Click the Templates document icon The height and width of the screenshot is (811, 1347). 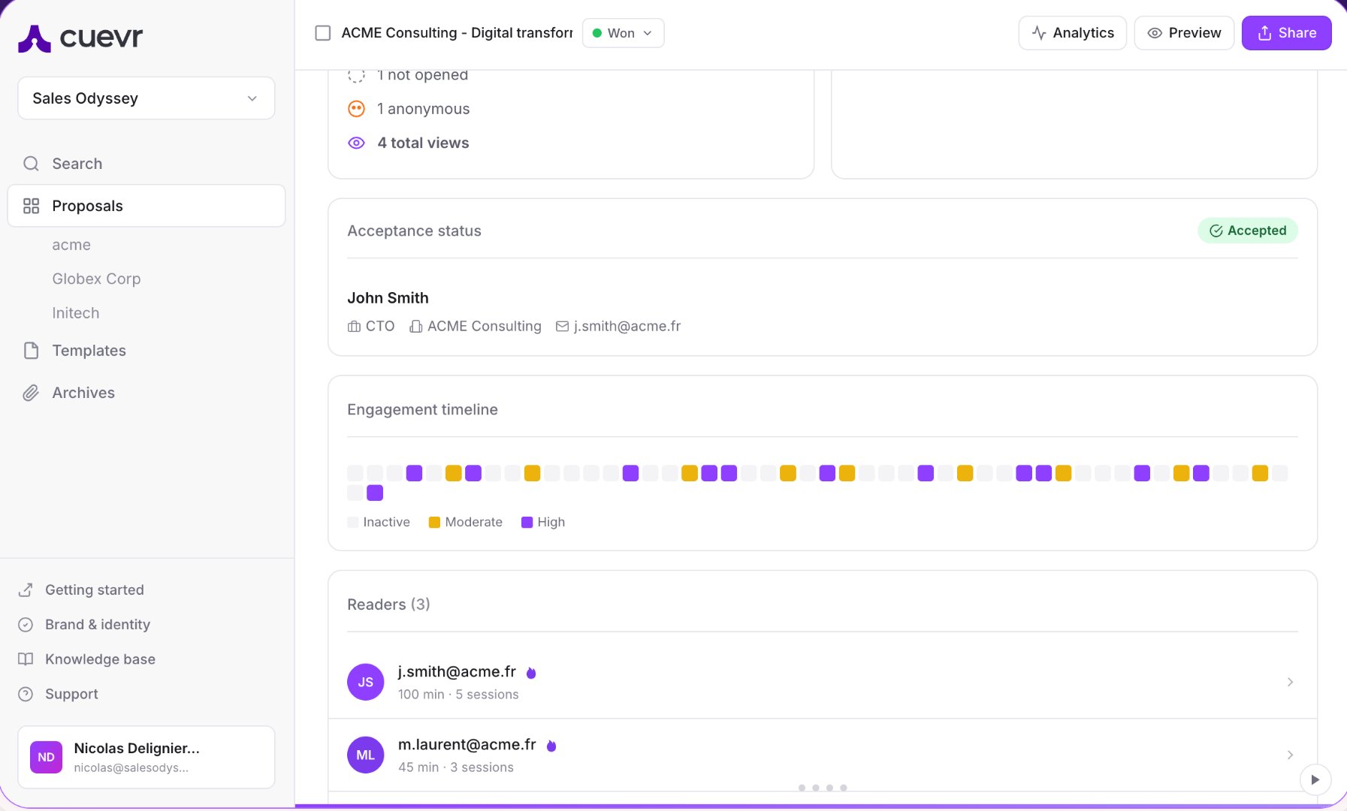pyautogui.click(x=31, y=351)
